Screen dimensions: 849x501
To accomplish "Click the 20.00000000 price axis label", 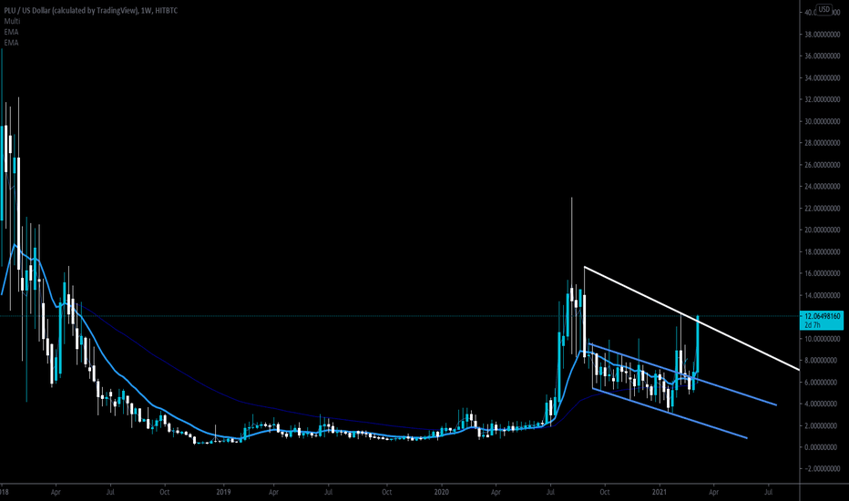I will pos(822,230).
